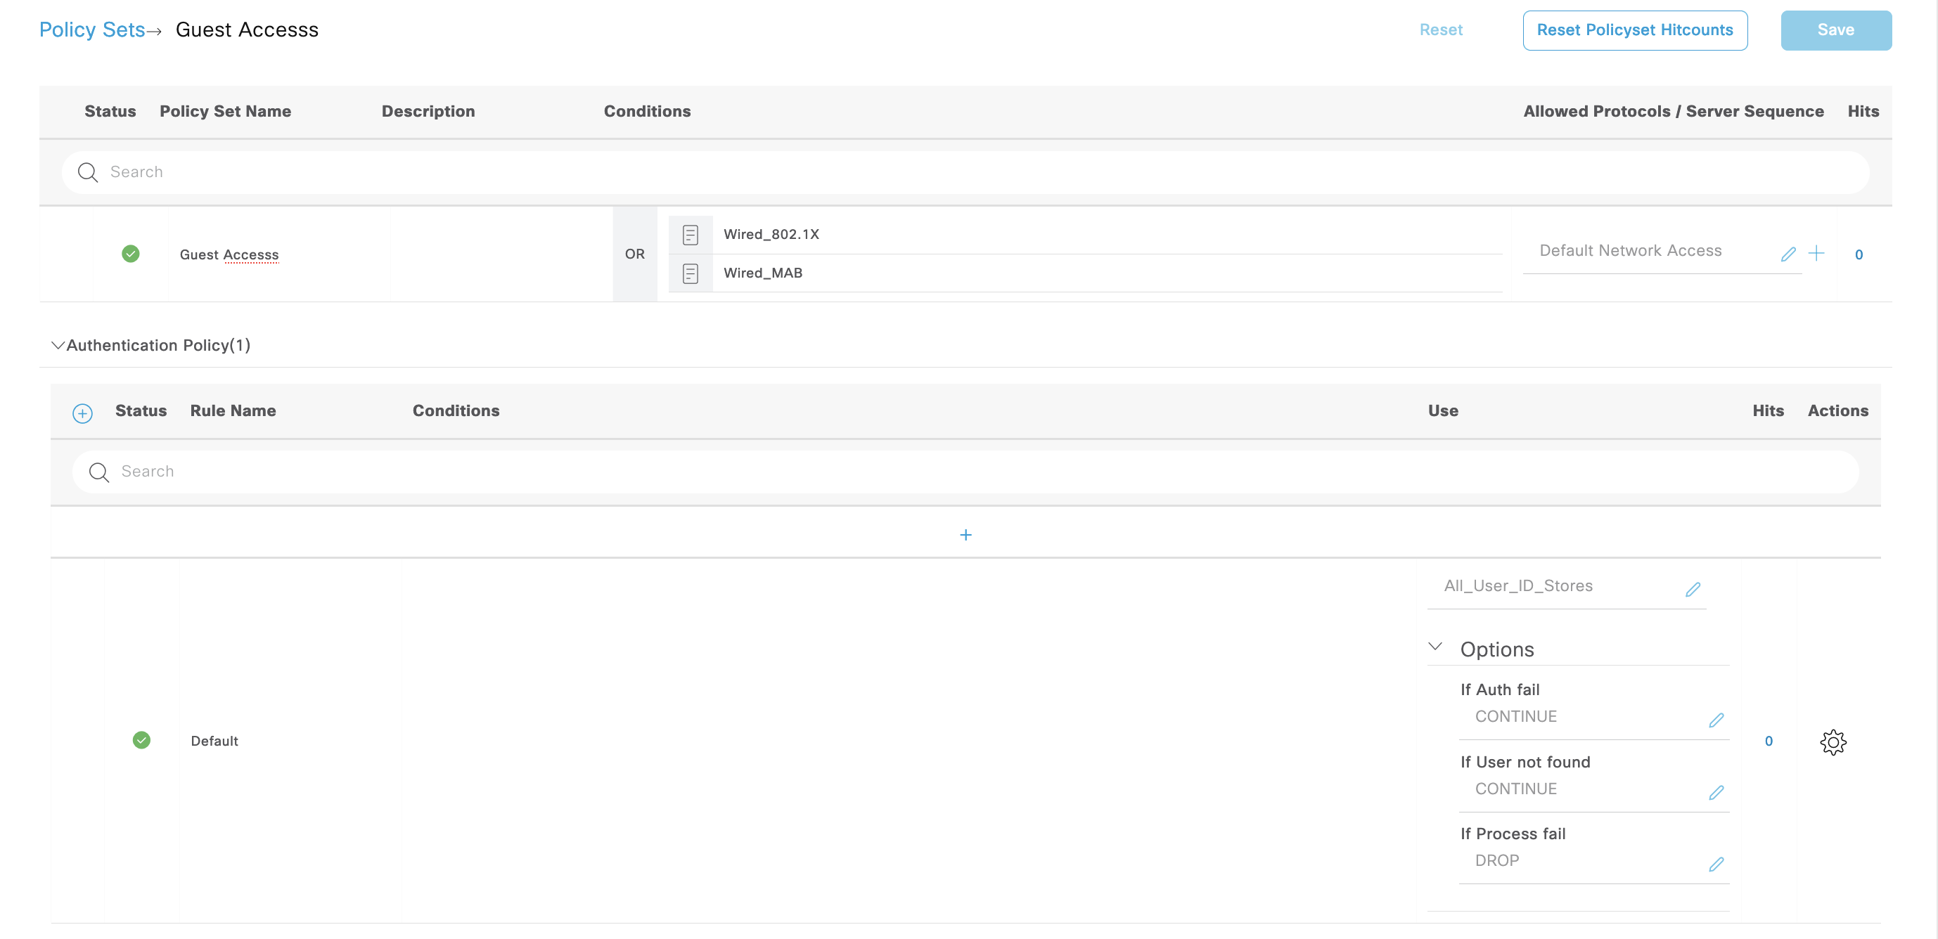Viewport: 1938px width, 939px height.
Task: Edit the If Auth fail option pencil
Action: coord(1716,720)
